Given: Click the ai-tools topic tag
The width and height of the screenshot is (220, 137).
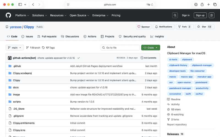Looking at the screenshot, I should coord(173,59).
